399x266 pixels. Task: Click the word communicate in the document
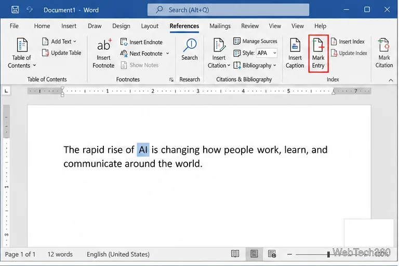(92, 164)
